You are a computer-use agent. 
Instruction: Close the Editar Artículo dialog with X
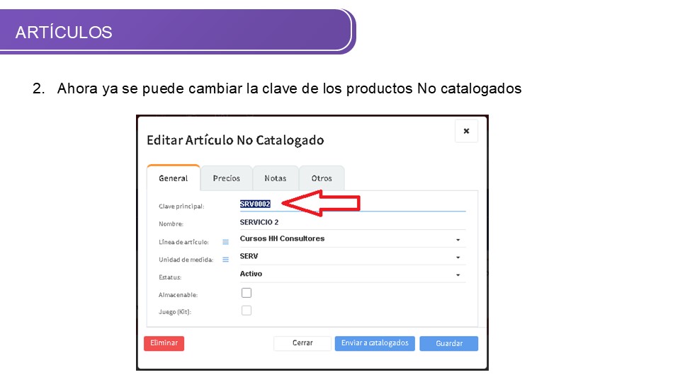[x=466, y=131]
